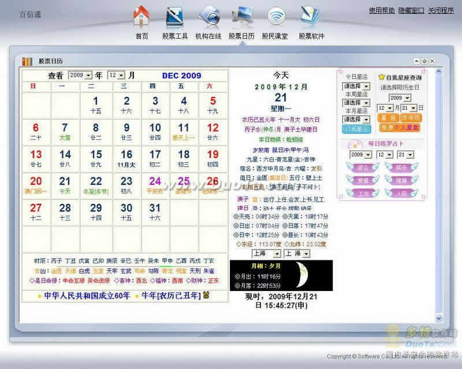Select December 24 平安夜 cell
The image size is (462, 369).
tap(155, 185)
